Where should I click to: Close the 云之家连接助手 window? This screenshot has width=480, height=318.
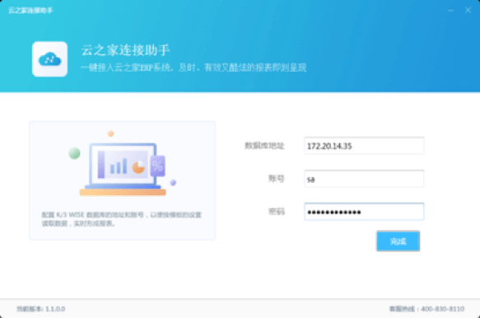click(468, 11)
